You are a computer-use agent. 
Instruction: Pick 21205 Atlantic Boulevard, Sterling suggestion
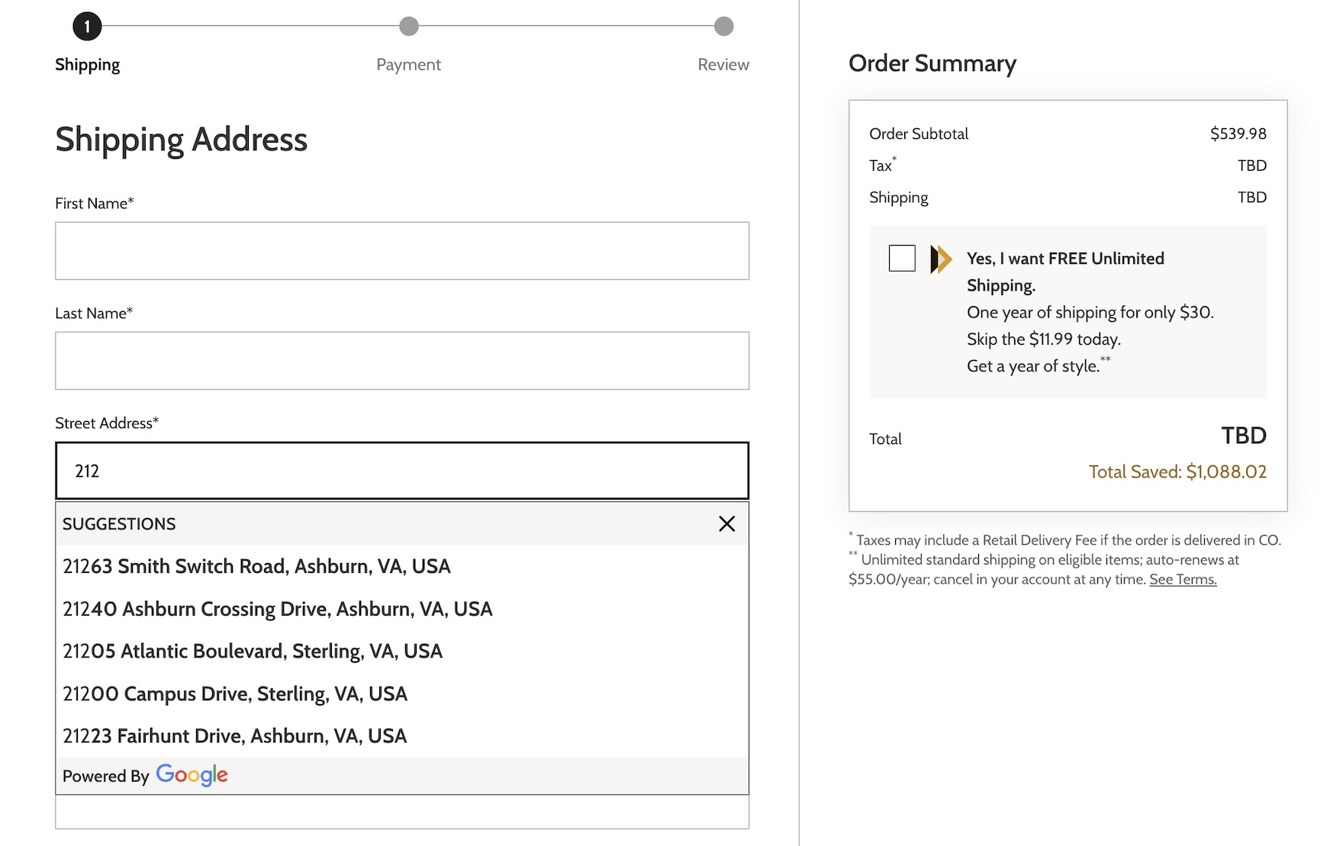pyautogui.click(x=252, y=651)
